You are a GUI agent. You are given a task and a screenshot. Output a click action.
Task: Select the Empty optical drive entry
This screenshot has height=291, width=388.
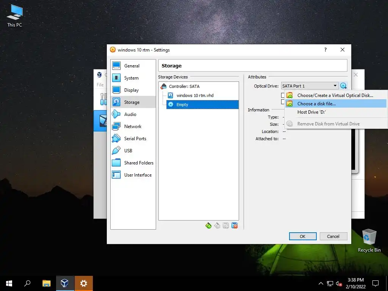pos(202,105)
